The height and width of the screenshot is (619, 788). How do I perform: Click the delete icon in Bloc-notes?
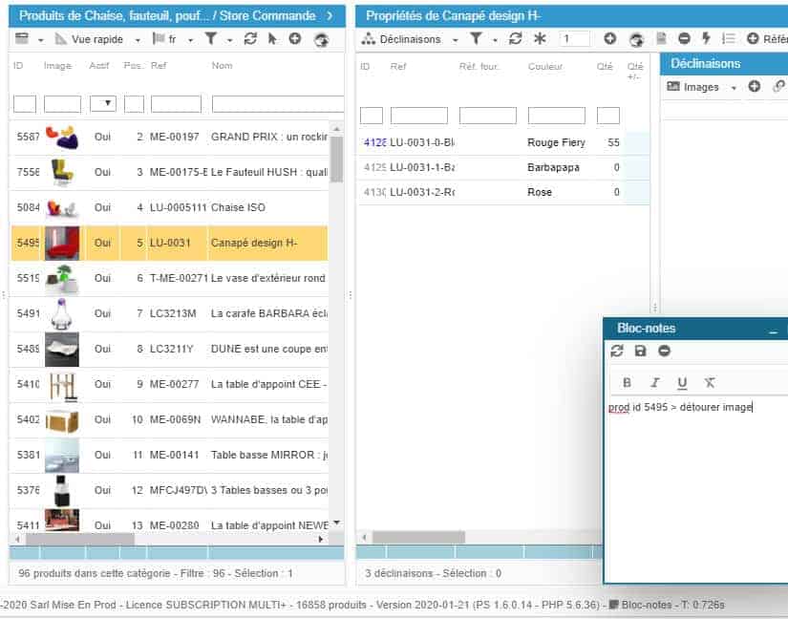(664, 352)
